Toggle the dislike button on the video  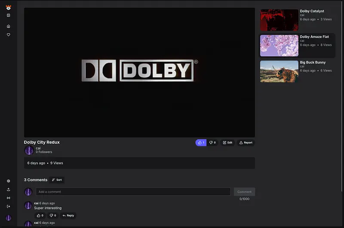212,143
